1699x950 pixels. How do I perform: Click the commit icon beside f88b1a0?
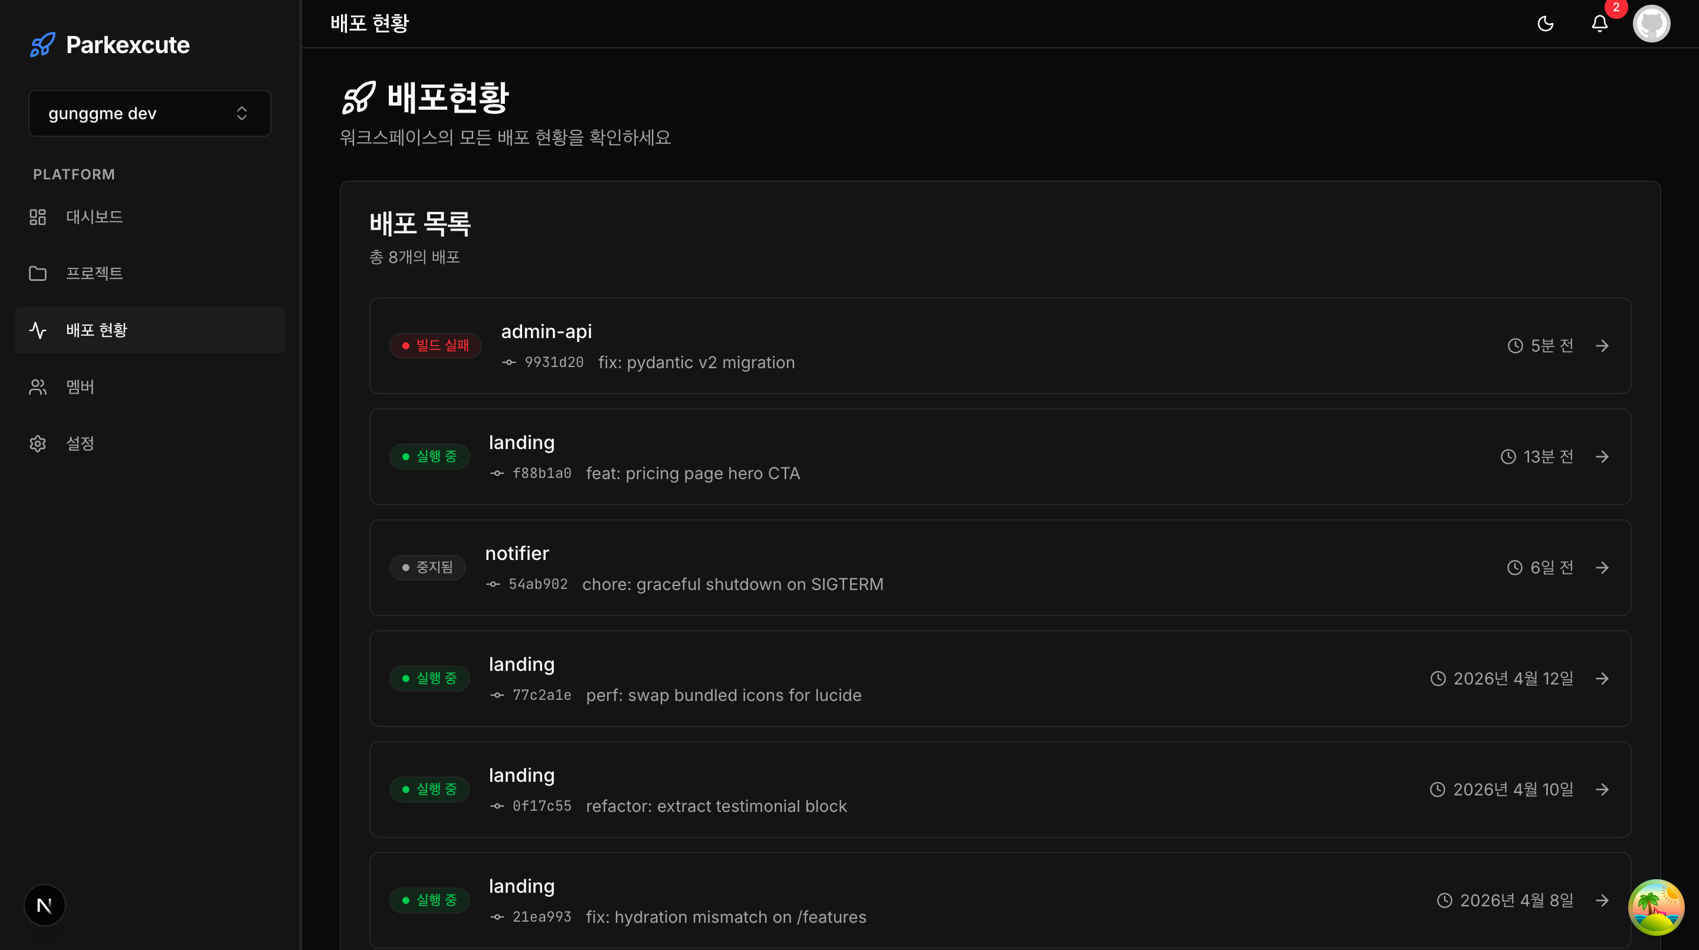[x=497, y=473]
